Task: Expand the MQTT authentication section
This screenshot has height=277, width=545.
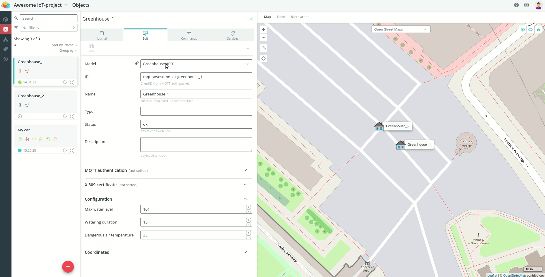Action: [168, 170]
